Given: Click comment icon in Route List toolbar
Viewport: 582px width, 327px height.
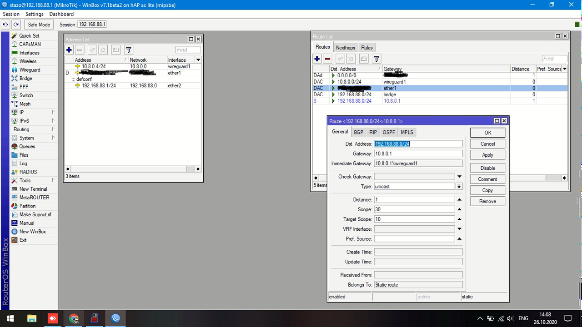Looking at the screenshot, I should (363, 59).
